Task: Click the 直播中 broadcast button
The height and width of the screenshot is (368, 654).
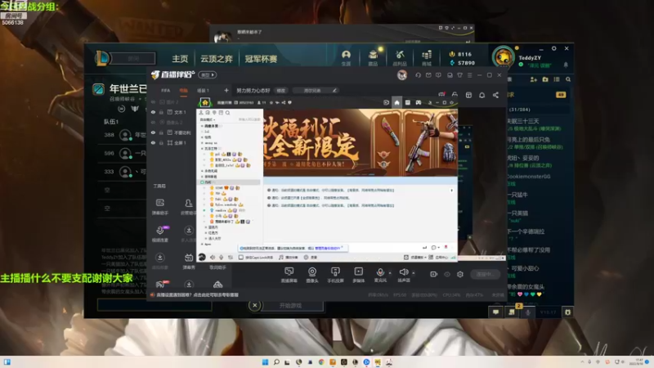Action: tap(485, 274)
